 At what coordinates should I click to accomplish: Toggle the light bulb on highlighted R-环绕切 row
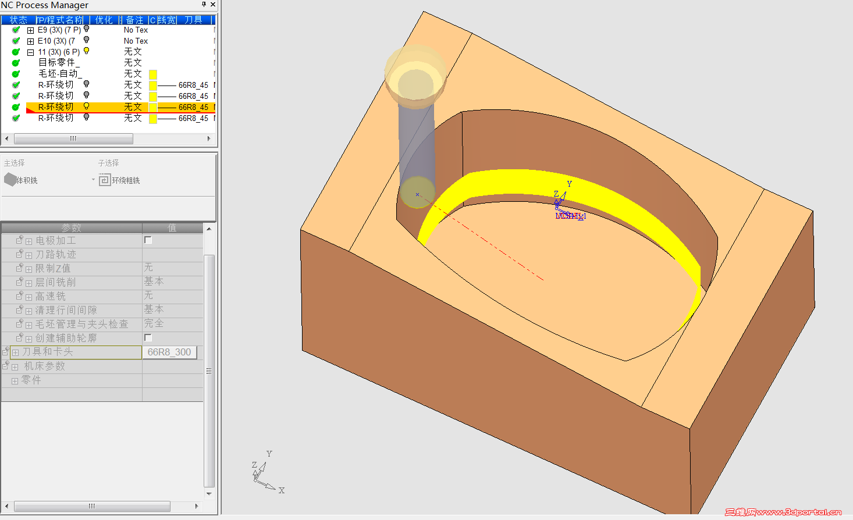coord(86,106)
